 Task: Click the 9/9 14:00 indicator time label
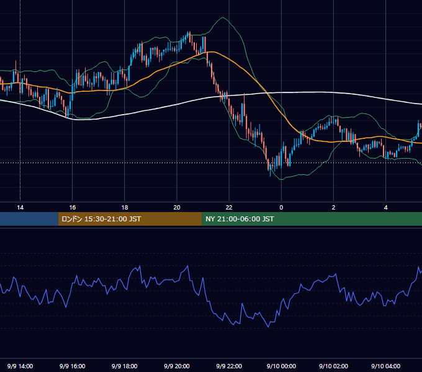pyautogui.click(x=20, y=366)
